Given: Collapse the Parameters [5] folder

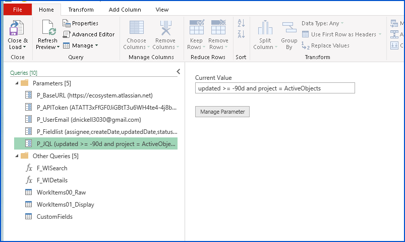Looking at the screenshot, I should coord(17,83).
